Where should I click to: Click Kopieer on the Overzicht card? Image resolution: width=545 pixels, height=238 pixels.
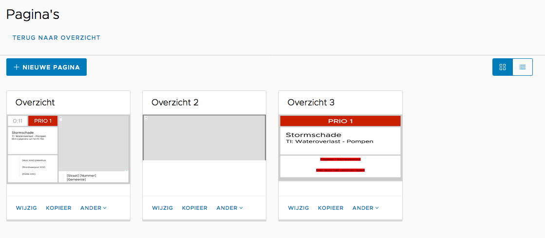58,208
